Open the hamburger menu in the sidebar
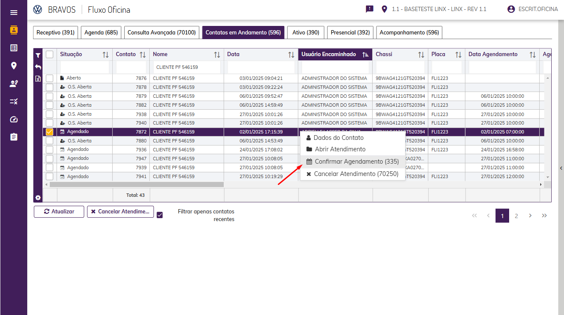Screen dimensions: 564x315 [x=14, y=13]
